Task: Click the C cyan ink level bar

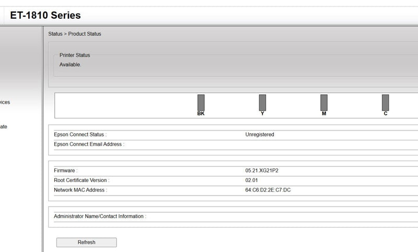Action: (386, 102)
